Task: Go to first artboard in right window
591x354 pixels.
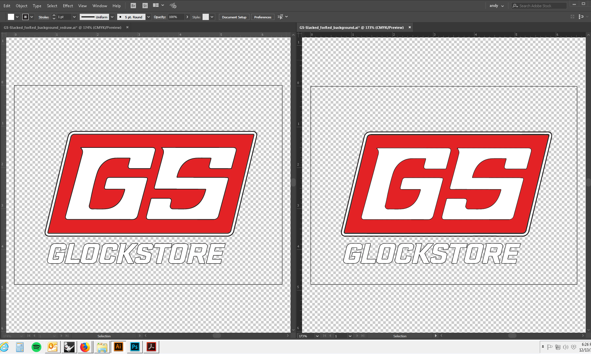Action: [325, 336]
